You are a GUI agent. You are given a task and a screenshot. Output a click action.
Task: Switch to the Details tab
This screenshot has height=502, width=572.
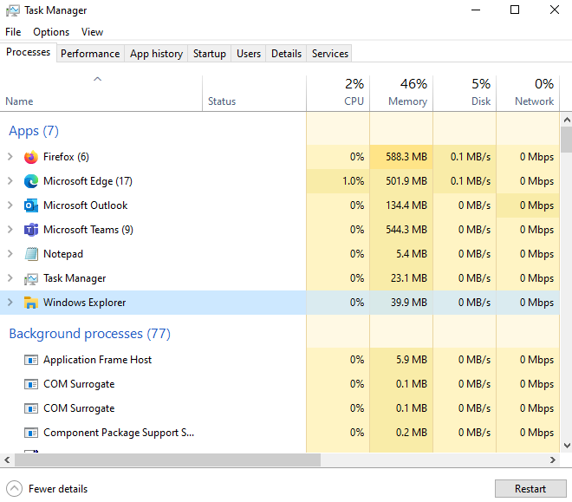(286, 54)
